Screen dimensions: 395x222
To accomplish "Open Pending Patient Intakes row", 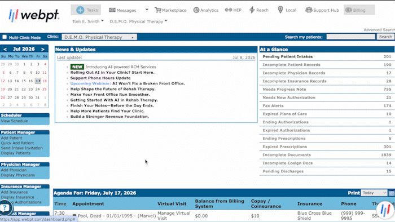I will [x=327, y=56].
